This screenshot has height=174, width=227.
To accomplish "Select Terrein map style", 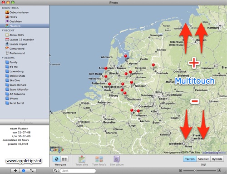I will (190, 159).
